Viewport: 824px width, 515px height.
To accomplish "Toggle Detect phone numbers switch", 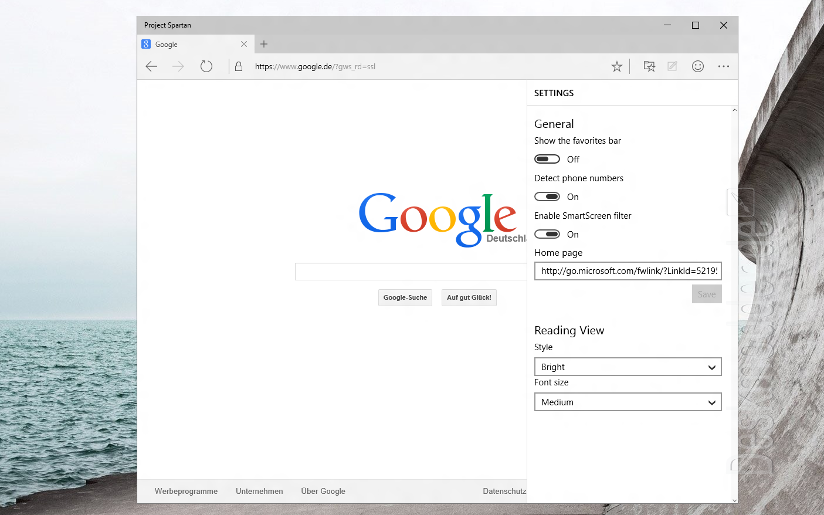I will [547, 196].
